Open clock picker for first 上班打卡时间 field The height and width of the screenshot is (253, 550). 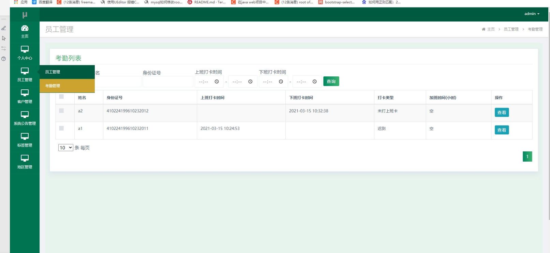click(x=217, y=81)
